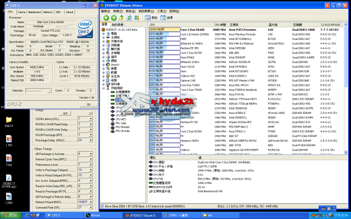Select the 1.JPG desktop file icon
This screenshot has width=351, height=219.
tap(9, 141)
